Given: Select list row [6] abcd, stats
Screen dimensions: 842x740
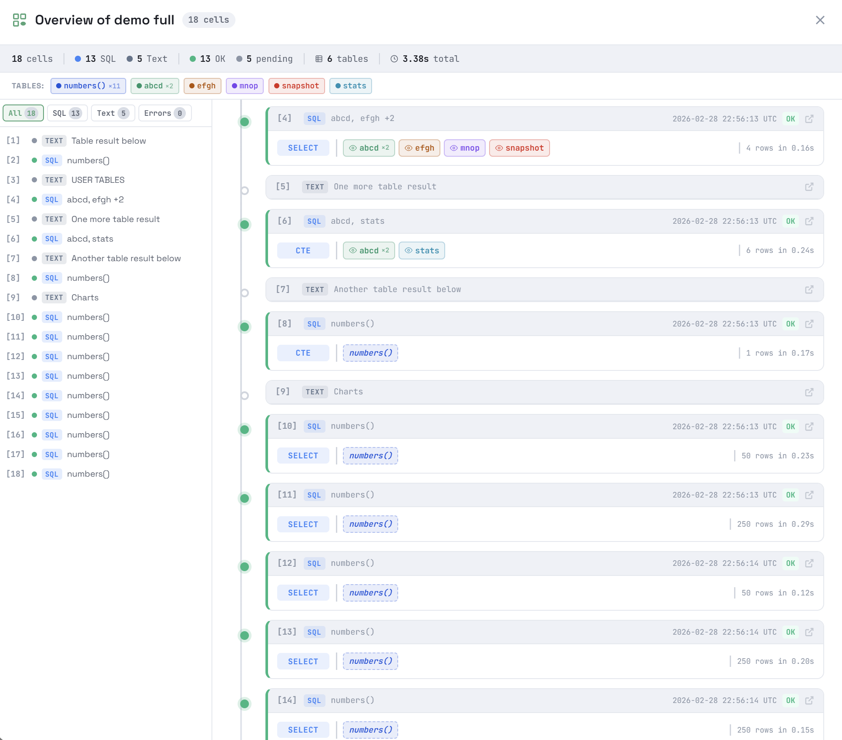Looking at the screenshot, I should [106, 239].
